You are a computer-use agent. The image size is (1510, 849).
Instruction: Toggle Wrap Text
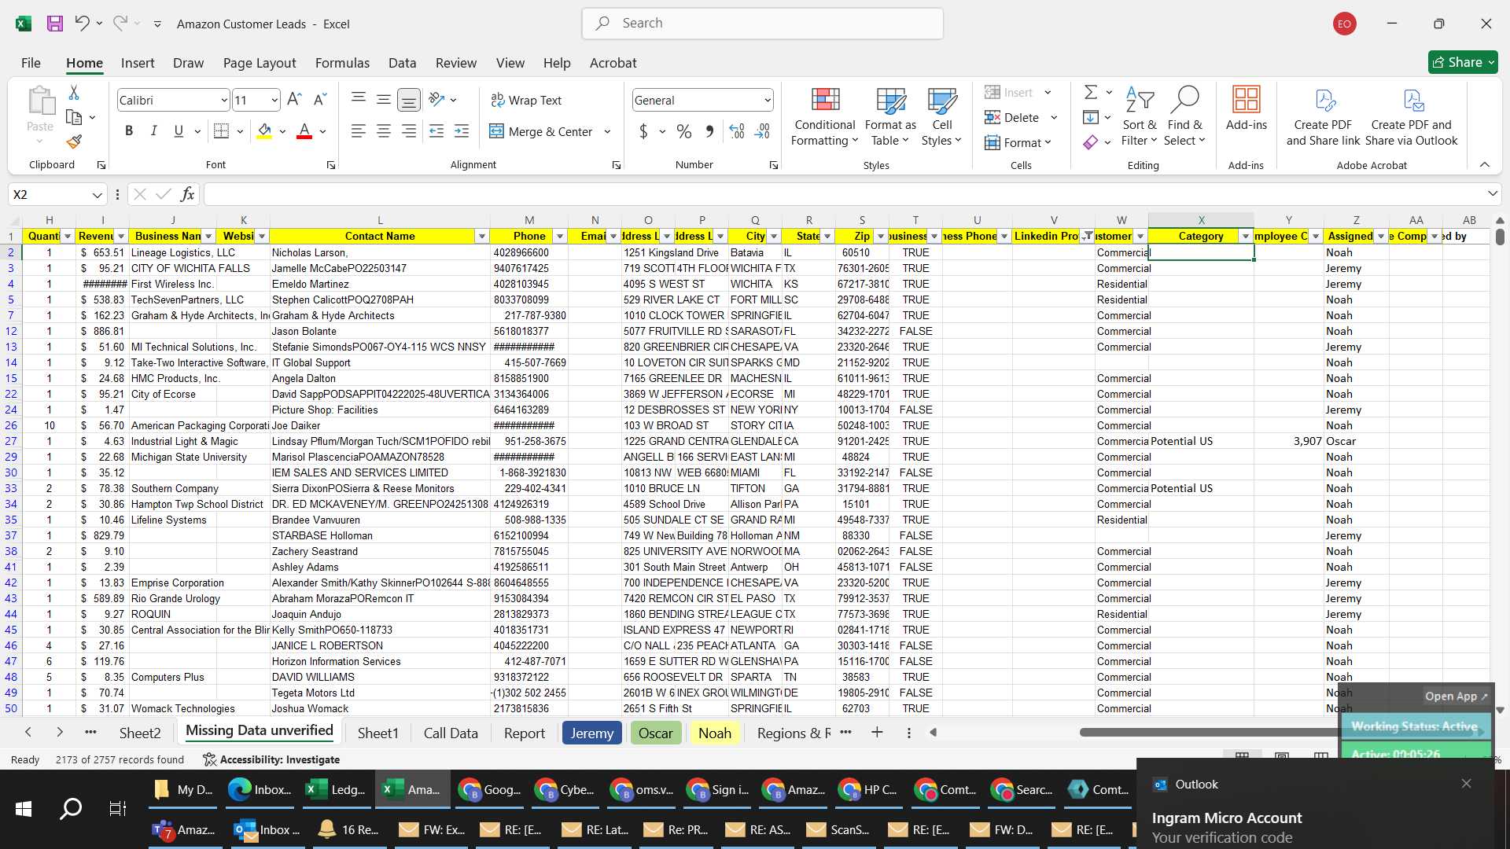pos(526,100)
